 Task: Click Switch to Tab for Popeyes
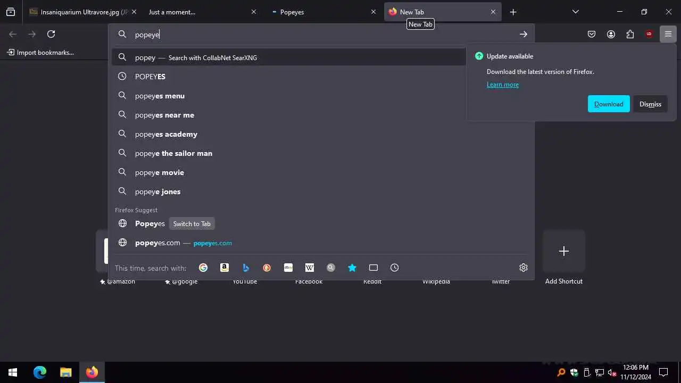click(x=192, y=224)
